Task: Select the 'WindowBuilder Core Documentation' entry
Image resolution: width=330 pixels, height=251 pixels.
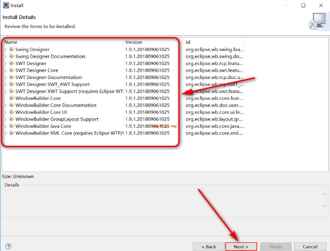Action: [56, 105]
